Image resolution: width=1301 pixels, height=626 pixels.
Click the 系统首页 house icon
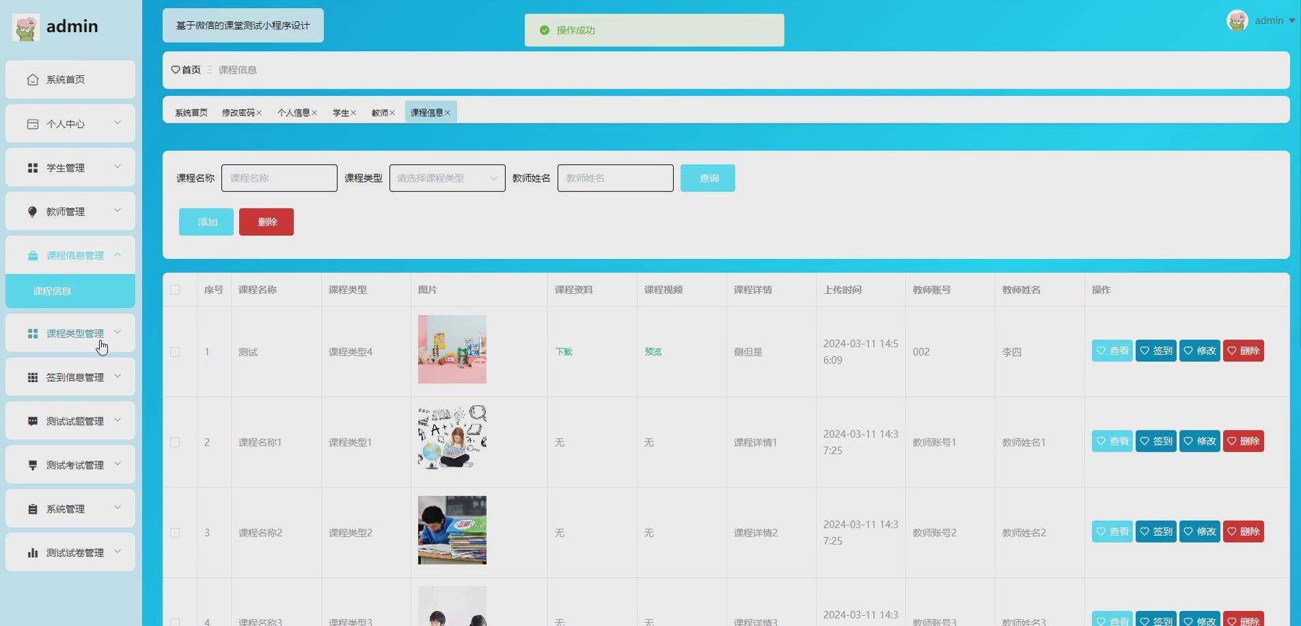(33, 80)
